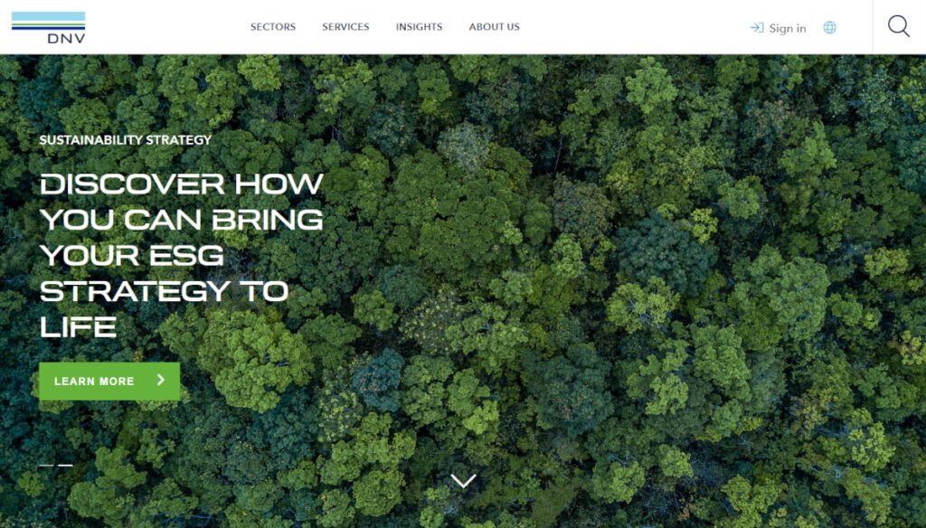Select the second carousel slide indicator
This screenshot has height=528, width=926.
[x=65, y=466]
